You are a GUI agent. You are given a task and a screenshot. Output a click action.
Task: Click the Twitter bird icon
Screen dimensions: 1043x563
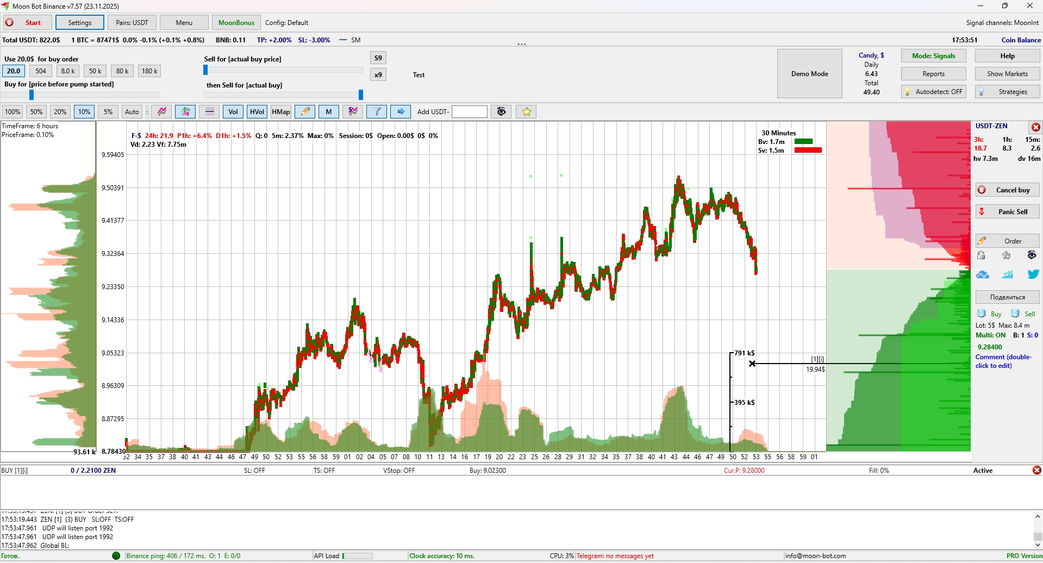pos(1032,274)
